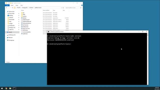Click cmd window scrollbar down arrow
This screenshot has height=90, width=160.
point(148,84)
